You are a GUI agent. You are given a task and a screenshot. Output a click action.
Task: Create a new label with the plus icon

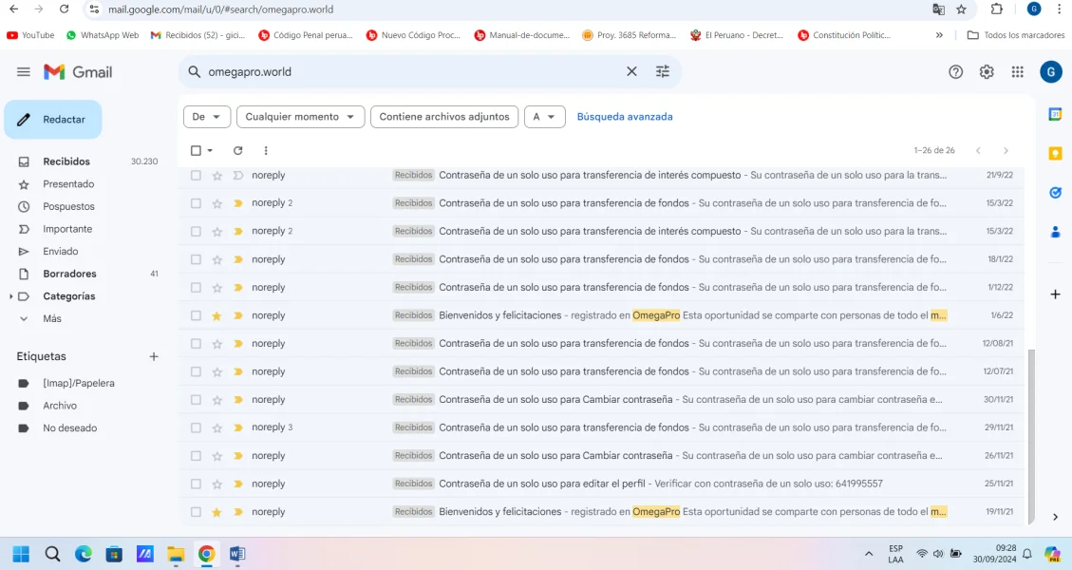[x=154, y=356]
